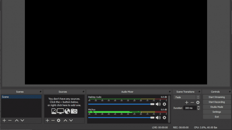Screen dimensions: 232x130
Task: Click the black preview canvas
Action: [116, 42]
